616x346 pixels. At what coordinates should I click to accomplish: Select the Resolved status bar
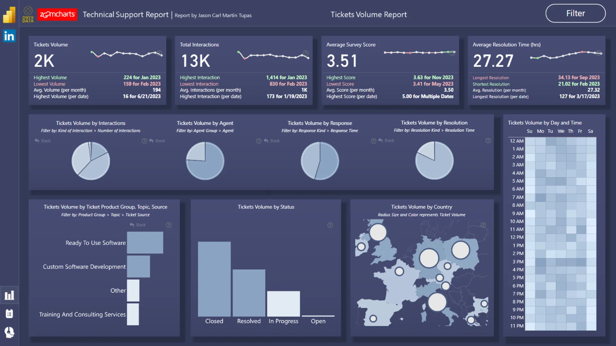pyautogui.click(x=249, y=293)
